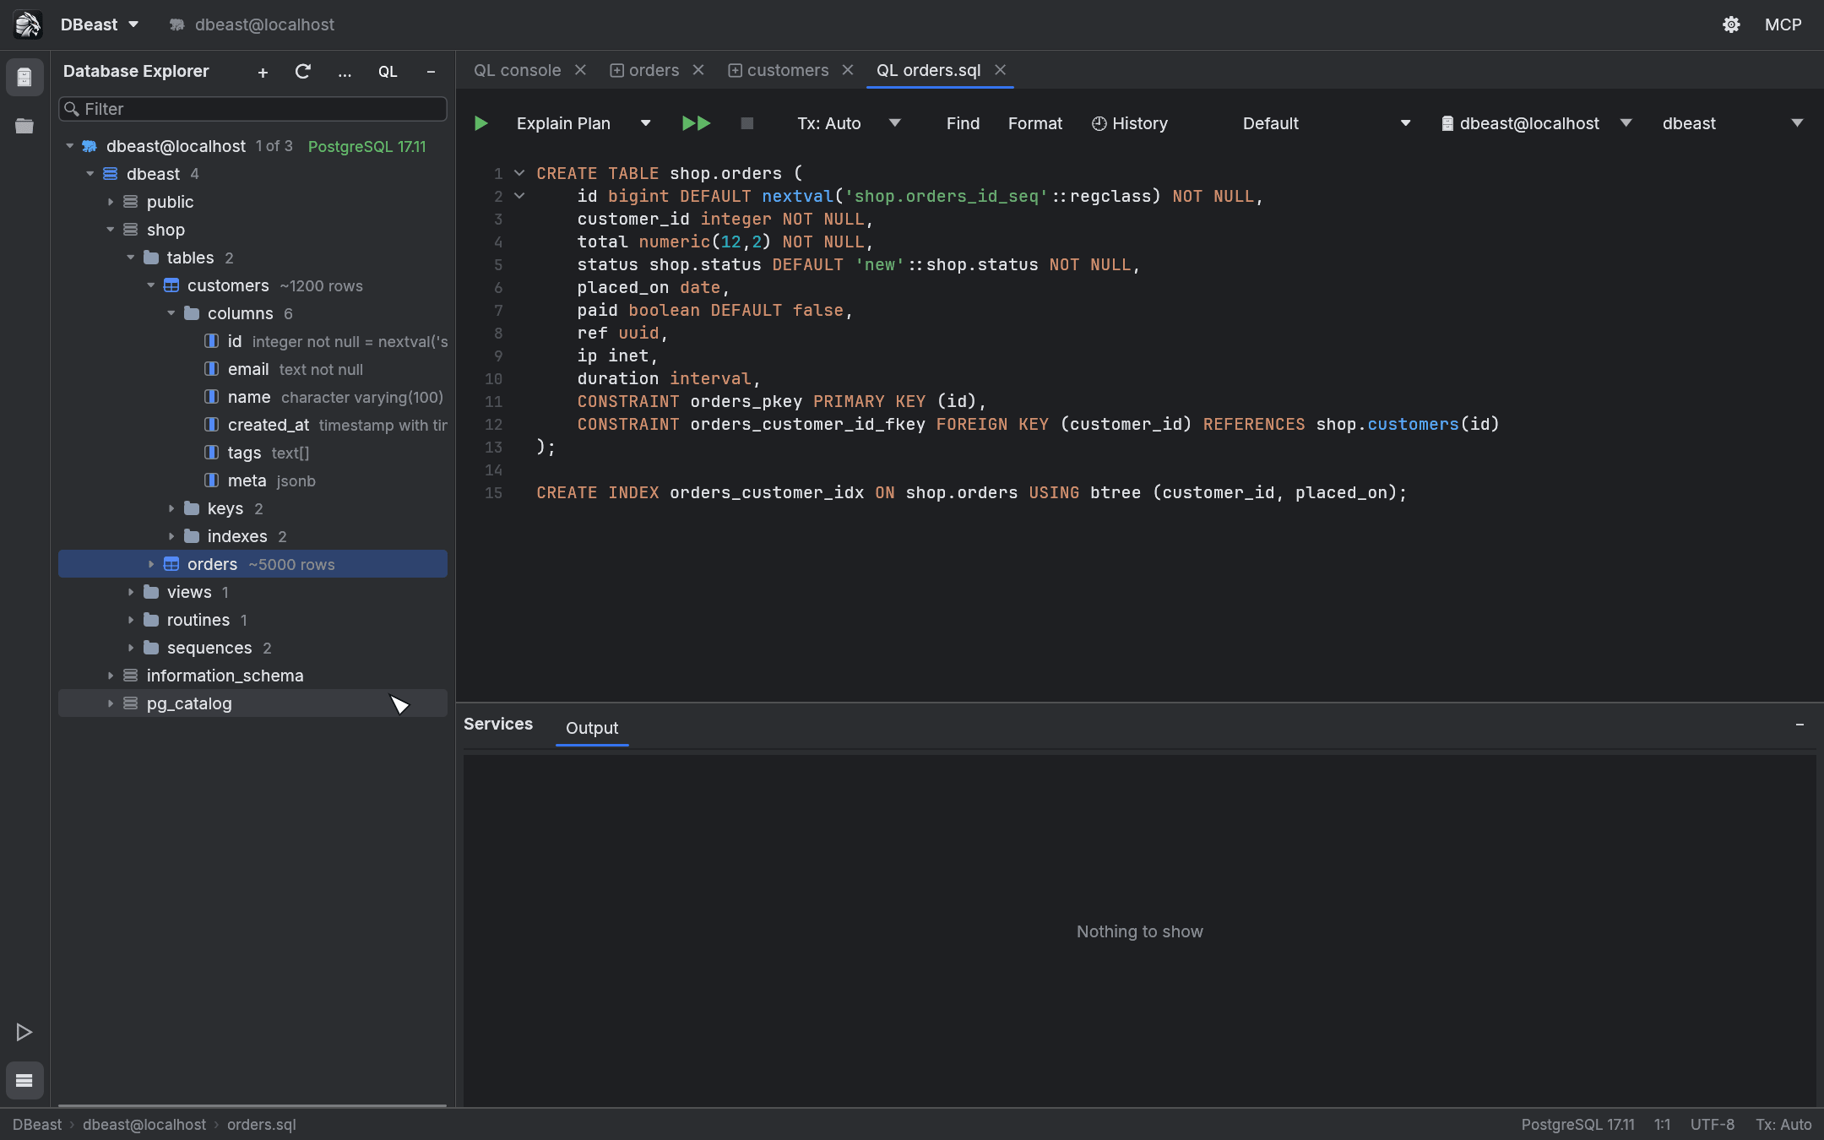Switch to the QL console tab
This screenshot has width=1824, height=1140.
click(x=517, y=70)
